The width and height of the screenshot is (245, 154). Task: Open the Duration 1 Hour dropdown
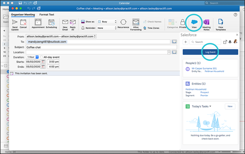32,57
